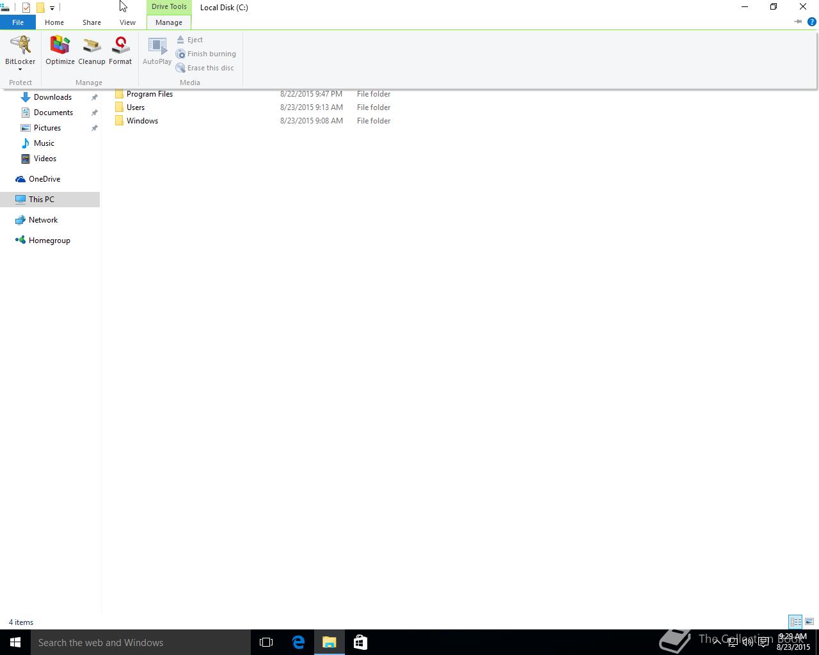Open the Program Files folder

point(150,94)
